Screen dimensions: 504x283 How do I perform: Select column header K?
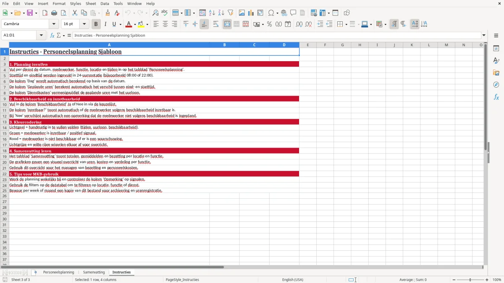[x=411, y=45]
